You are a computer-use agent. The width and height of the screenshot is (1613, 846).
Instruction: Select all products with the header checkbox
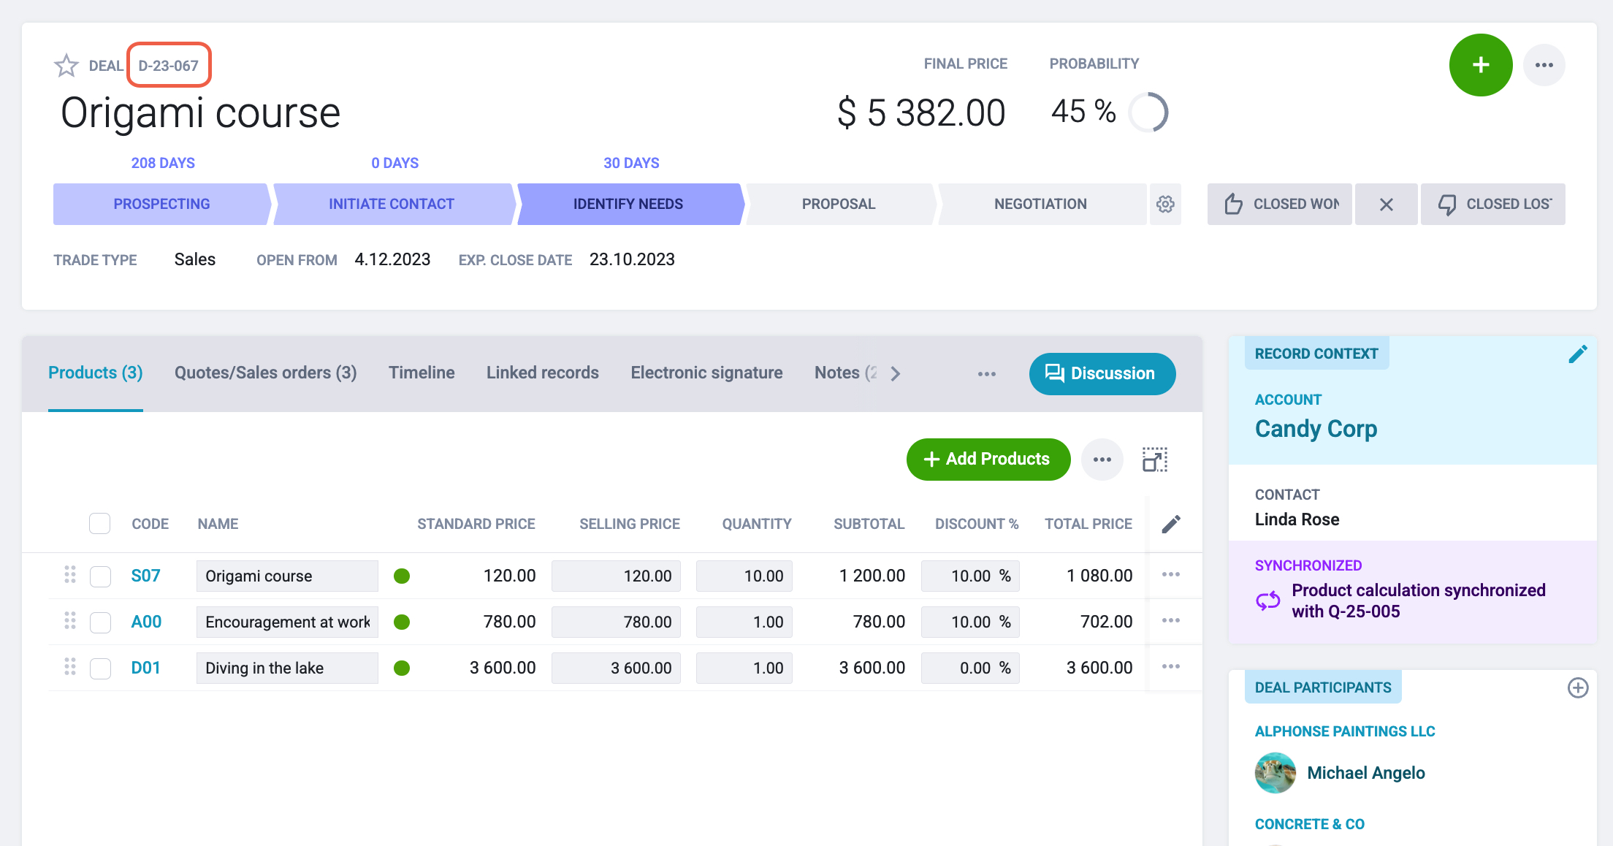click(100, 524)
